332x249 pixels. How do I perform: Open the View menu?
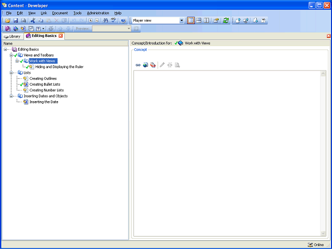32,13
